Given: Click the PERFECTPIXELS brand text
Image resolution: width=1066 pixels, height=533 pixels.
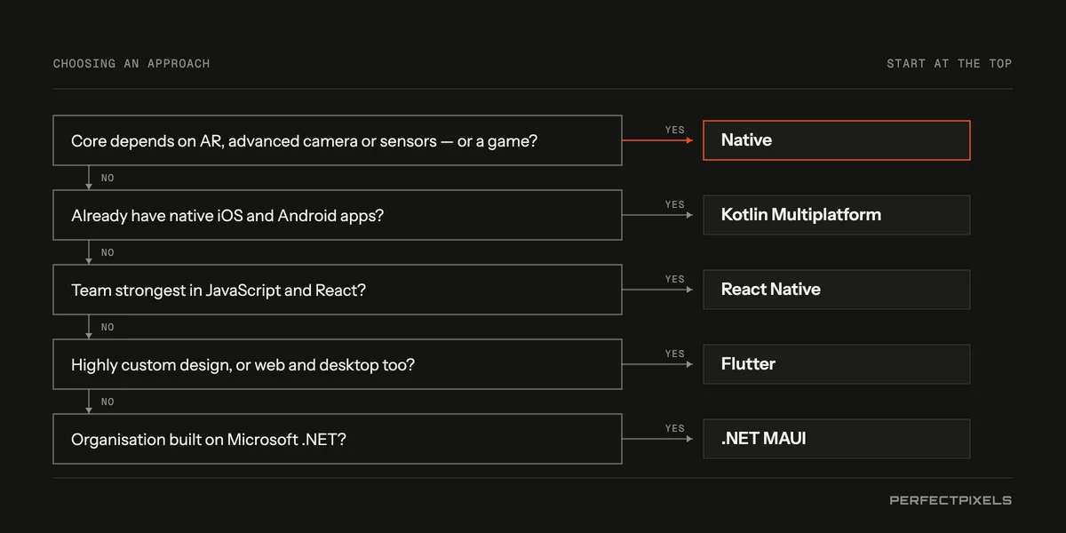Looking at the screenshot, I should click(x=951, y=500).
